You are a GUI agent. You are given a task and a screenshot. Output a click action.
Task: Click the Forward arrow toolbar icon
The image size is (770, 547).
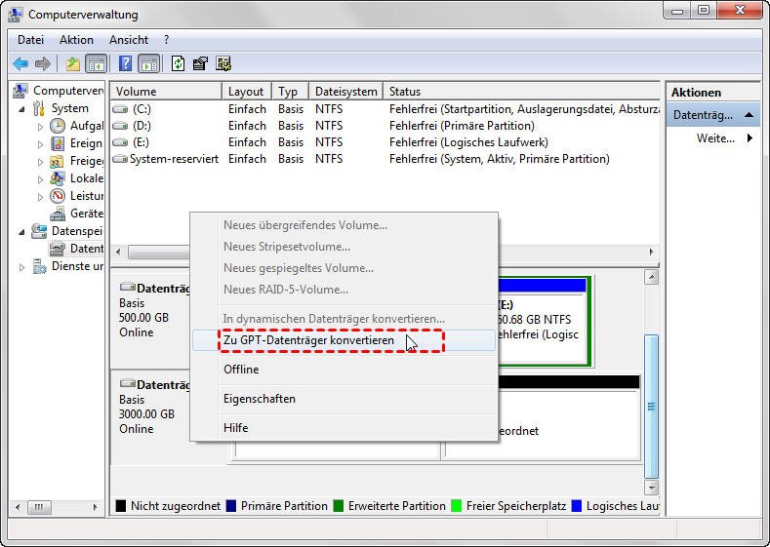pos(43,63)
